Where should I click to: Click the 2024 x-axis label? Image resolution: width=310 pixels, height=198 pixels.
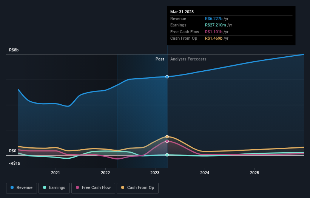coord(205,173)
